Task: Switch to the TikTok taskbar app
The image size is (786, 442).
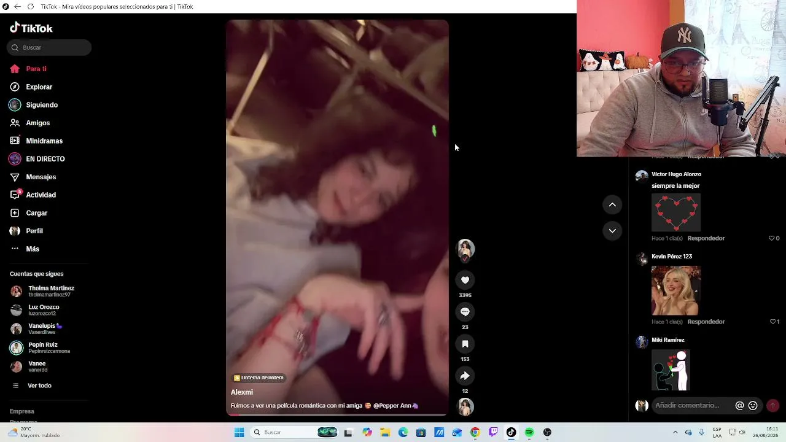Action: pos(511,432)
